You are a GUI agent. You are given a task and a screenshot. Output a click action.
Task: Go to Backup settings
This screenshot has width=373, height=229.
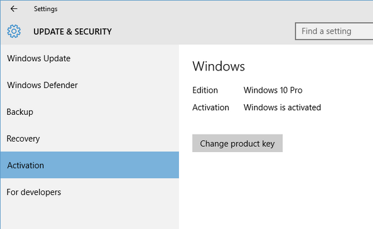pos(89,112)
